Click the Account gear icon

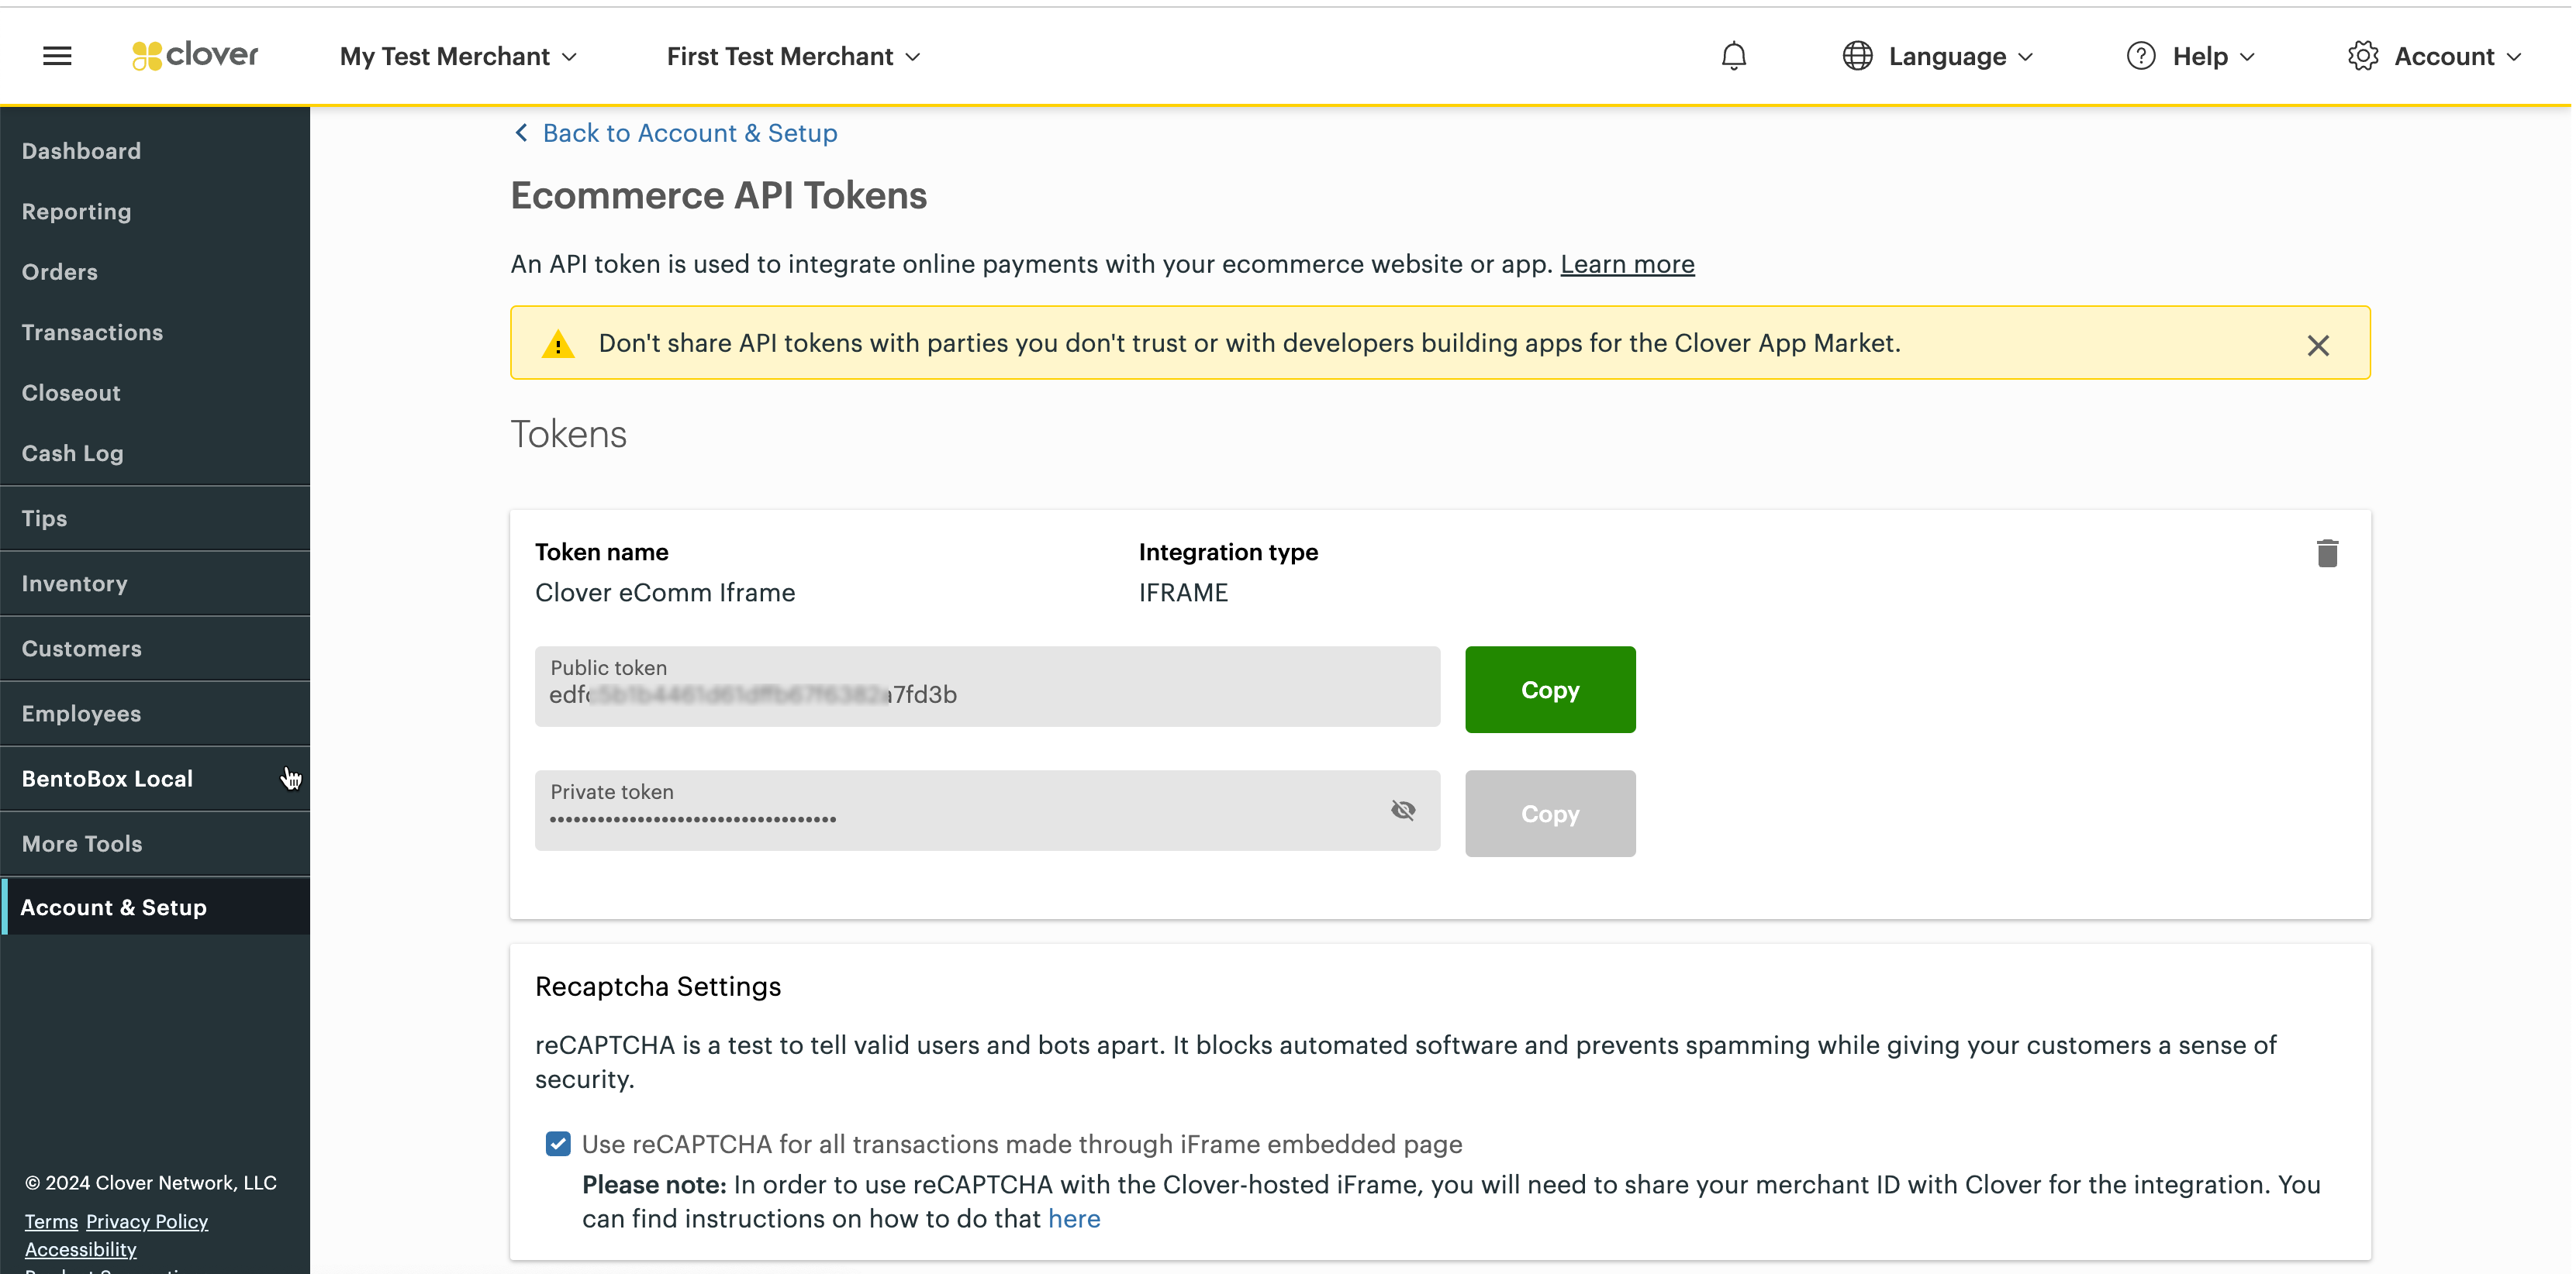[2362, 56]
